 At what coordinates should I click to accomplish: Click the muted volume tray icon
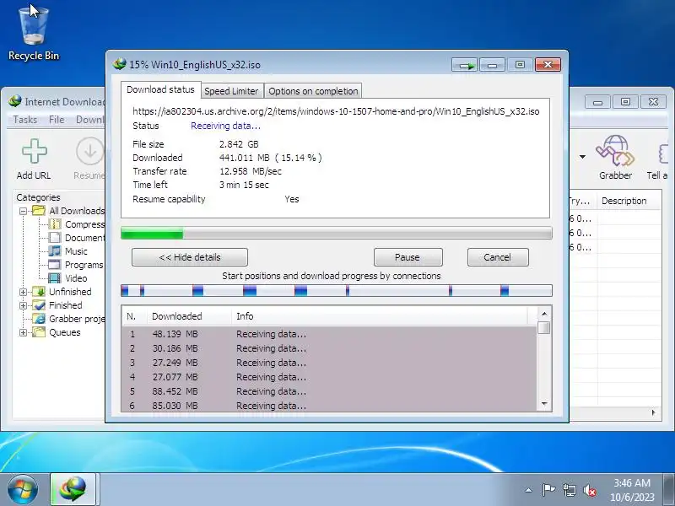click(589, 490)
